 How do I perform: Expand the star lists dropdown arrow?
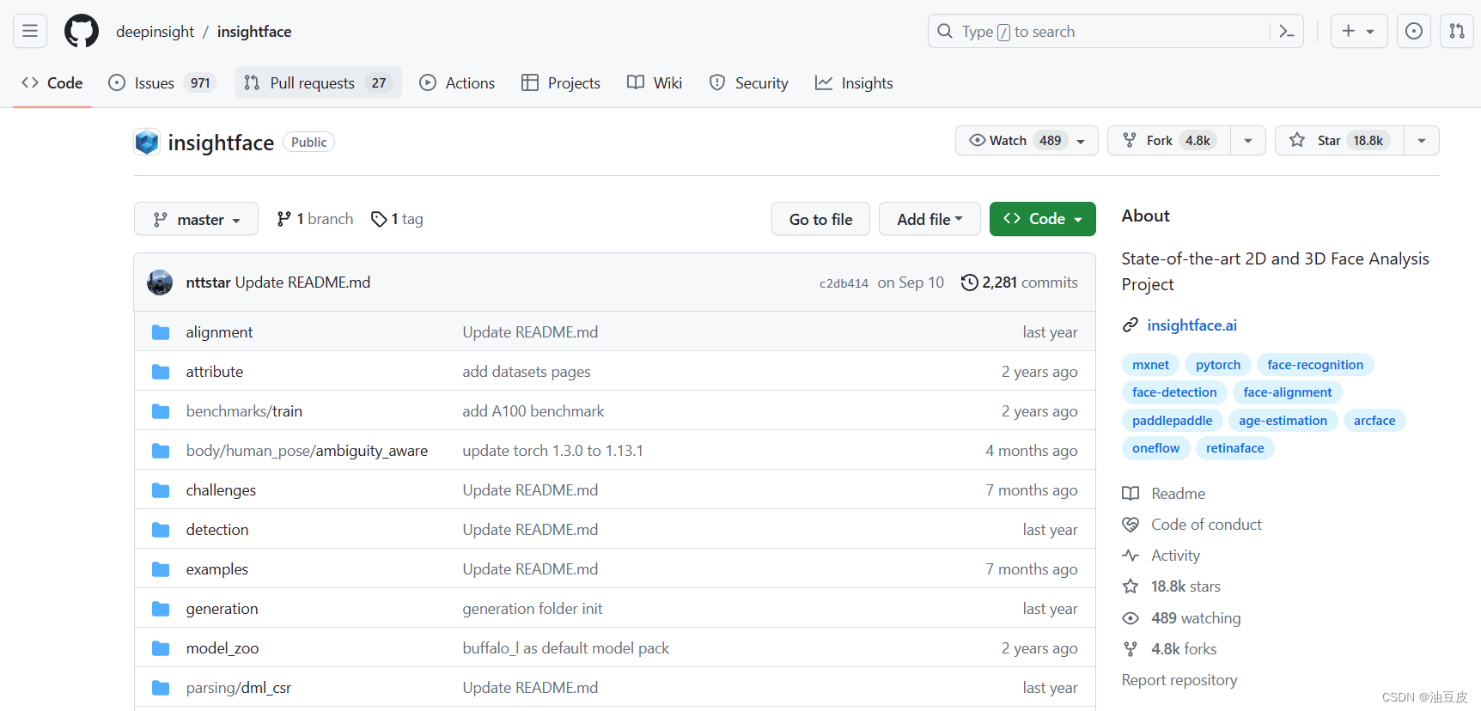click(1422, 141)
